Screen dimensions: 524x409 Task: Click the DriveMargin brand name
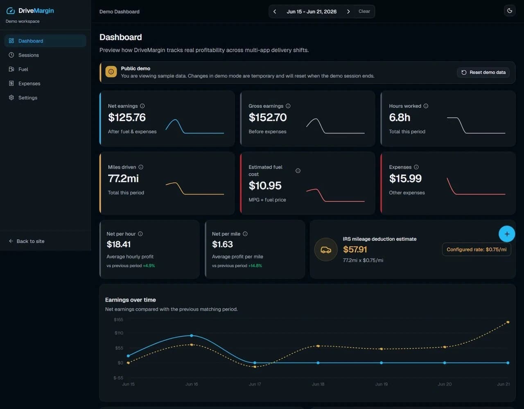(36, 11)
